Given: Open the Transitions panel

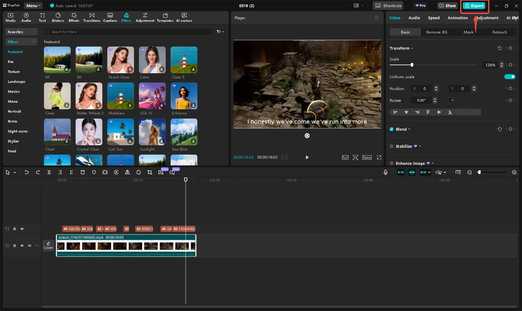Looking at the screenshot, I should point(92,17).
